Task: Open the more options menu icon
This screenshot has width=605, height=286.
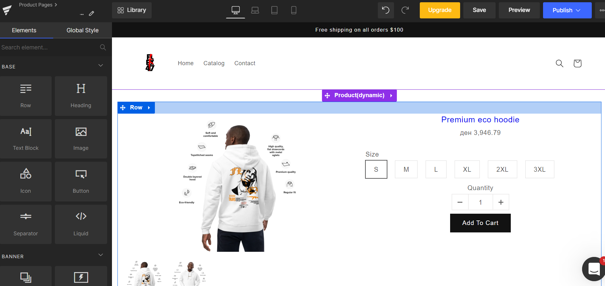Action: pyautogui.click(x=601, y=10)
